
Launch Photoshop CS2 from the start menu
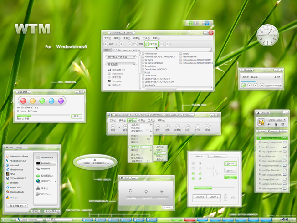pos(16,161)
